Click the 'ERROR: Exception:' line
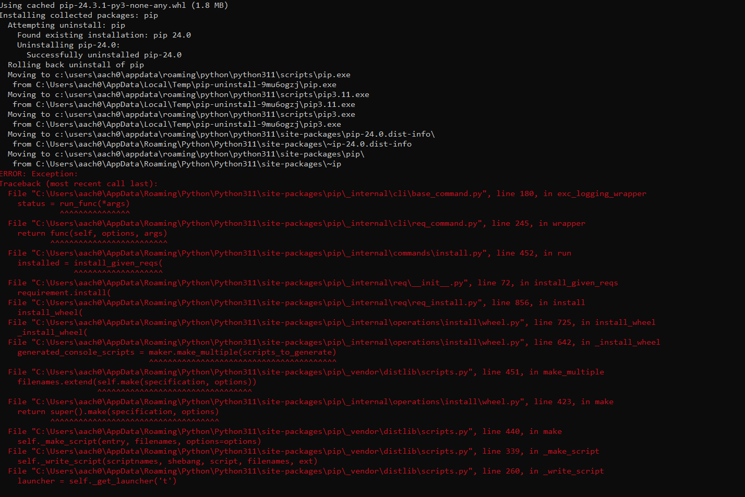Viewport: 745px width, 497px height. [39, 174]
